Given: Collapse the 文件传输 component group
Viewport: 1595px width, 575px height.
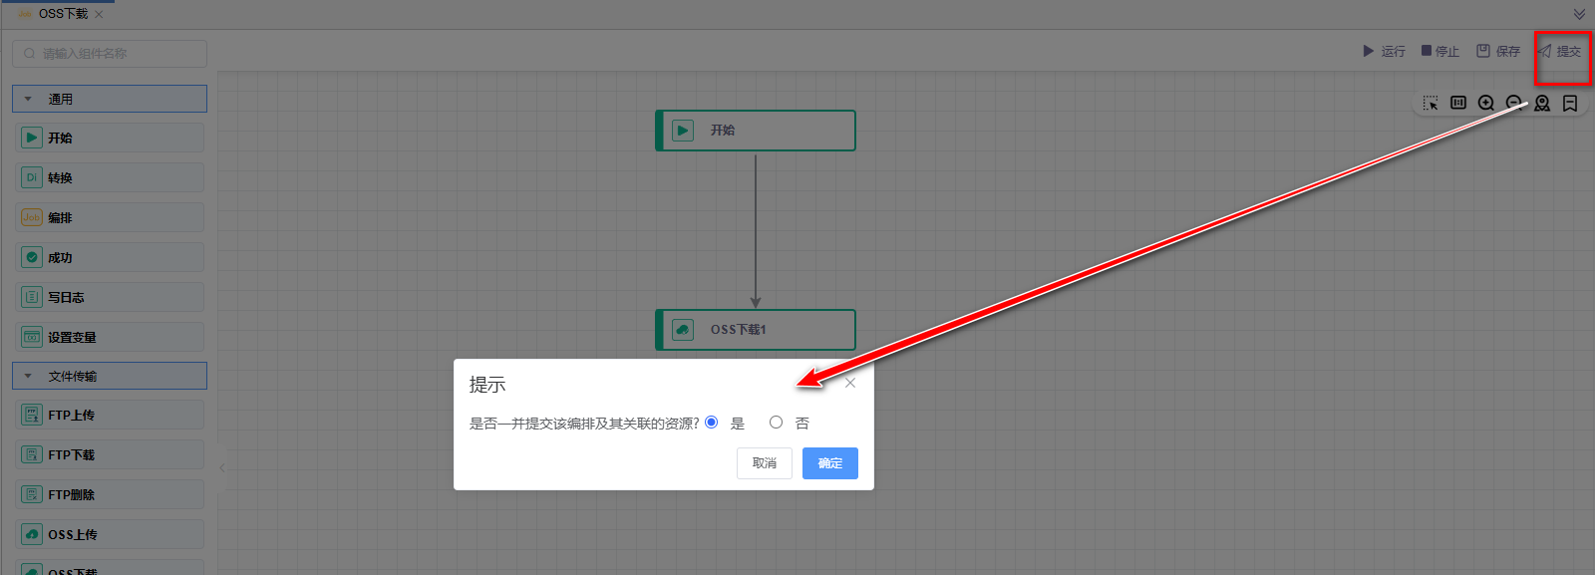Looking at the screenshot, I should pos(28,376).
